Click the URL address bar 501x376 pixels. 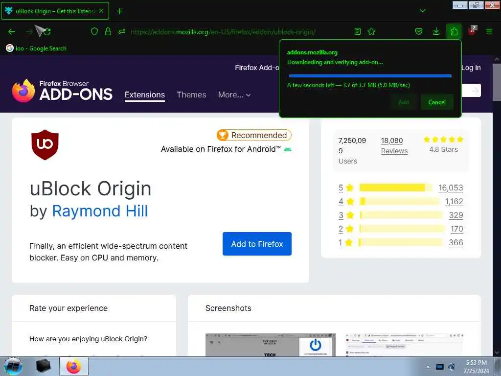223,32
